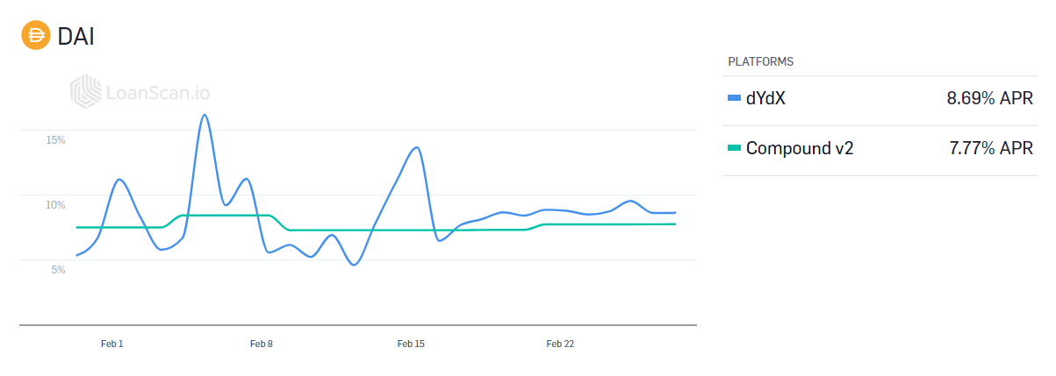Click the 5% y-axis label
1056x376 pixels.
(58, 269)
